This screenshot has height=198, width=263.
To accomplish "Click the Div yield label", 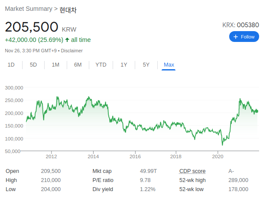I will (x=103, y=189).
